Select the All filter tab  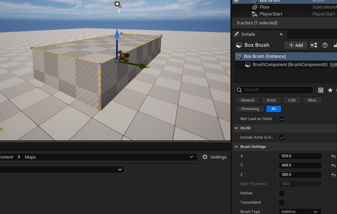274,109
